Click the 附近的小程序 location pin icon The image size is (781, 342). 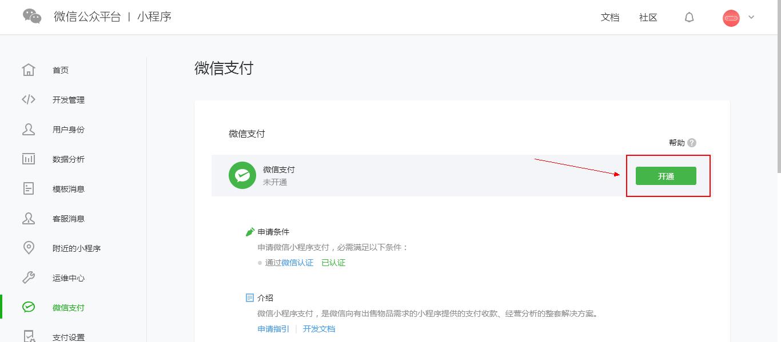(29, 248)
